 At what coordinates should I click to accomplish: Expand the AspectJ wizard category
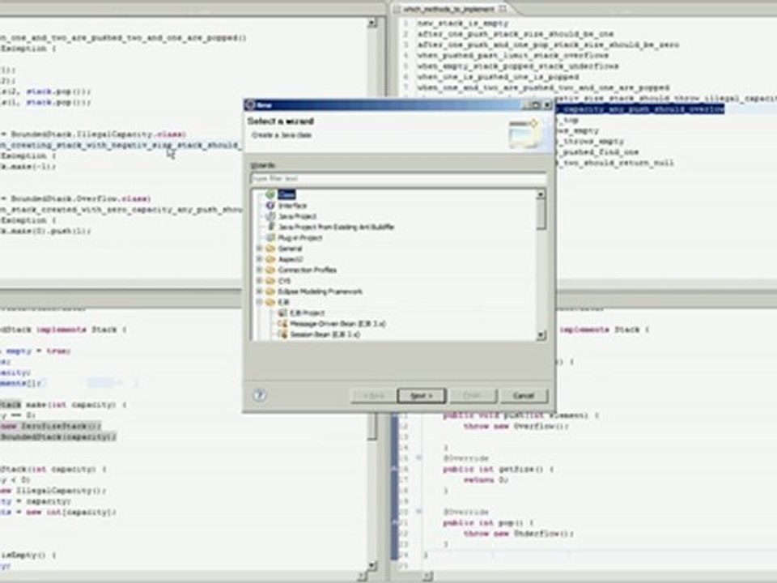(x=259, y=259)
